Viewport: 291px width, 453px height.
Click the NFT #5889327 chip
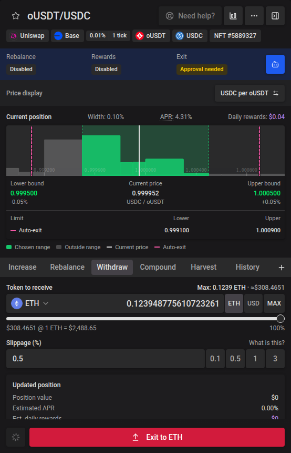[235, 36]
